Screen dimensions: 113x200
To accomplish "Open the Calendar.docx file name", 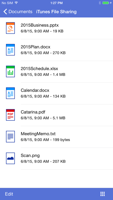I will (x=35, y=91).
